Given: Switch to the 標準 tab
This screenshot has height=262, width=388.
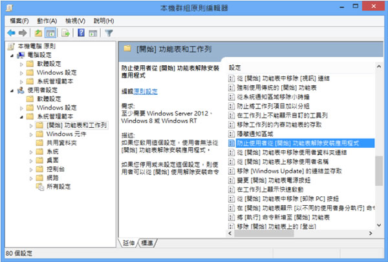Looking at the screenshot, I should coord(147,243).
